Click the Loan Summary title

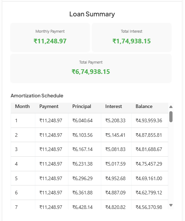click(92, 14)
